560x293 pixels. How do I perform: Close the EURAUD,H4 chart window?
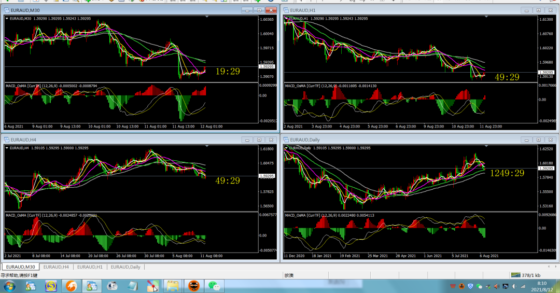[271, 139]
